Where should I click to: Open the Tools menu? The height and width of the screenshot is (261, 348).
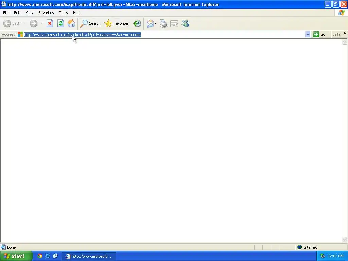tap(64, 13)
